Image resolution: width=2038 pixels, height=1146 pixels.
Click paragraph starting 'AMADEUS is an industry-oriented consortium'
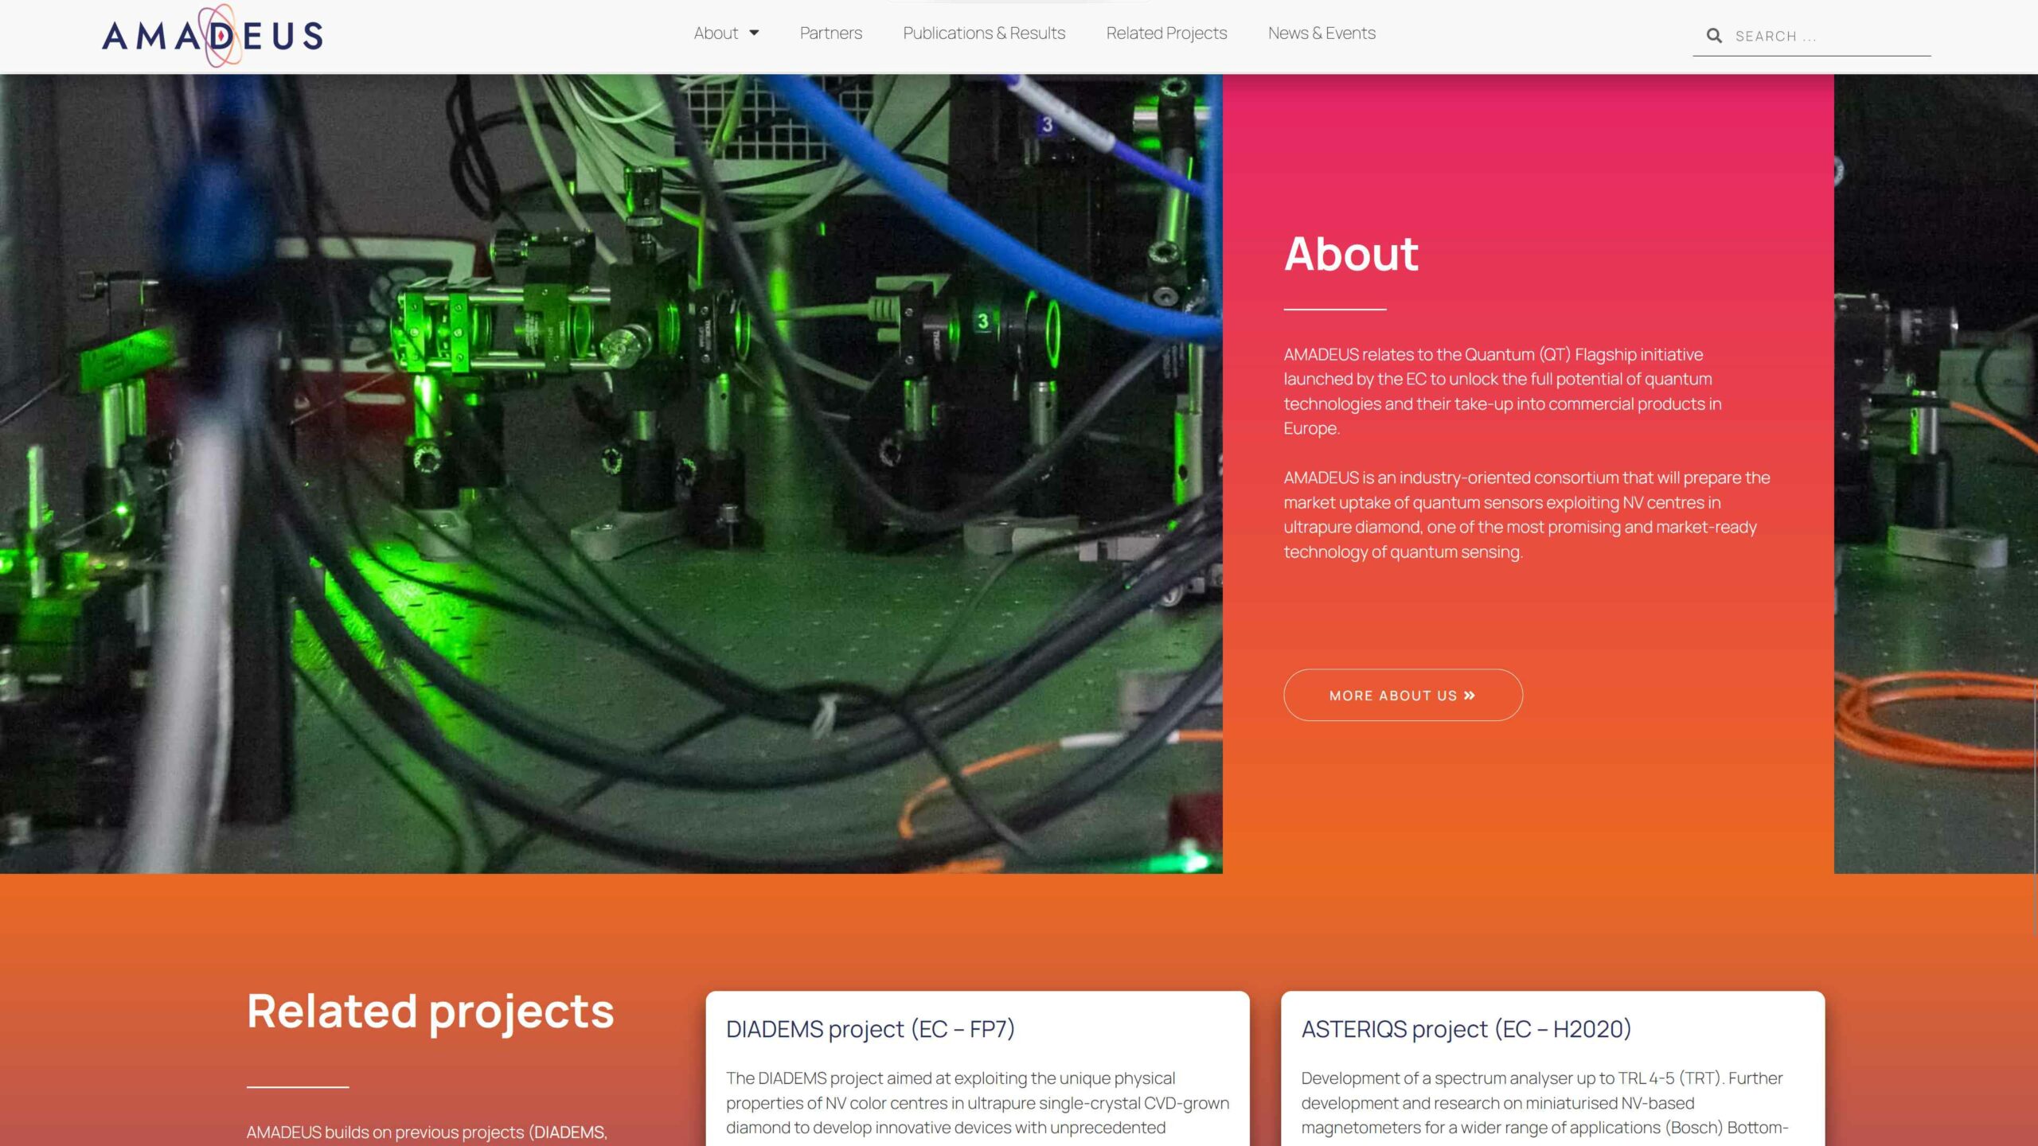1527,514
